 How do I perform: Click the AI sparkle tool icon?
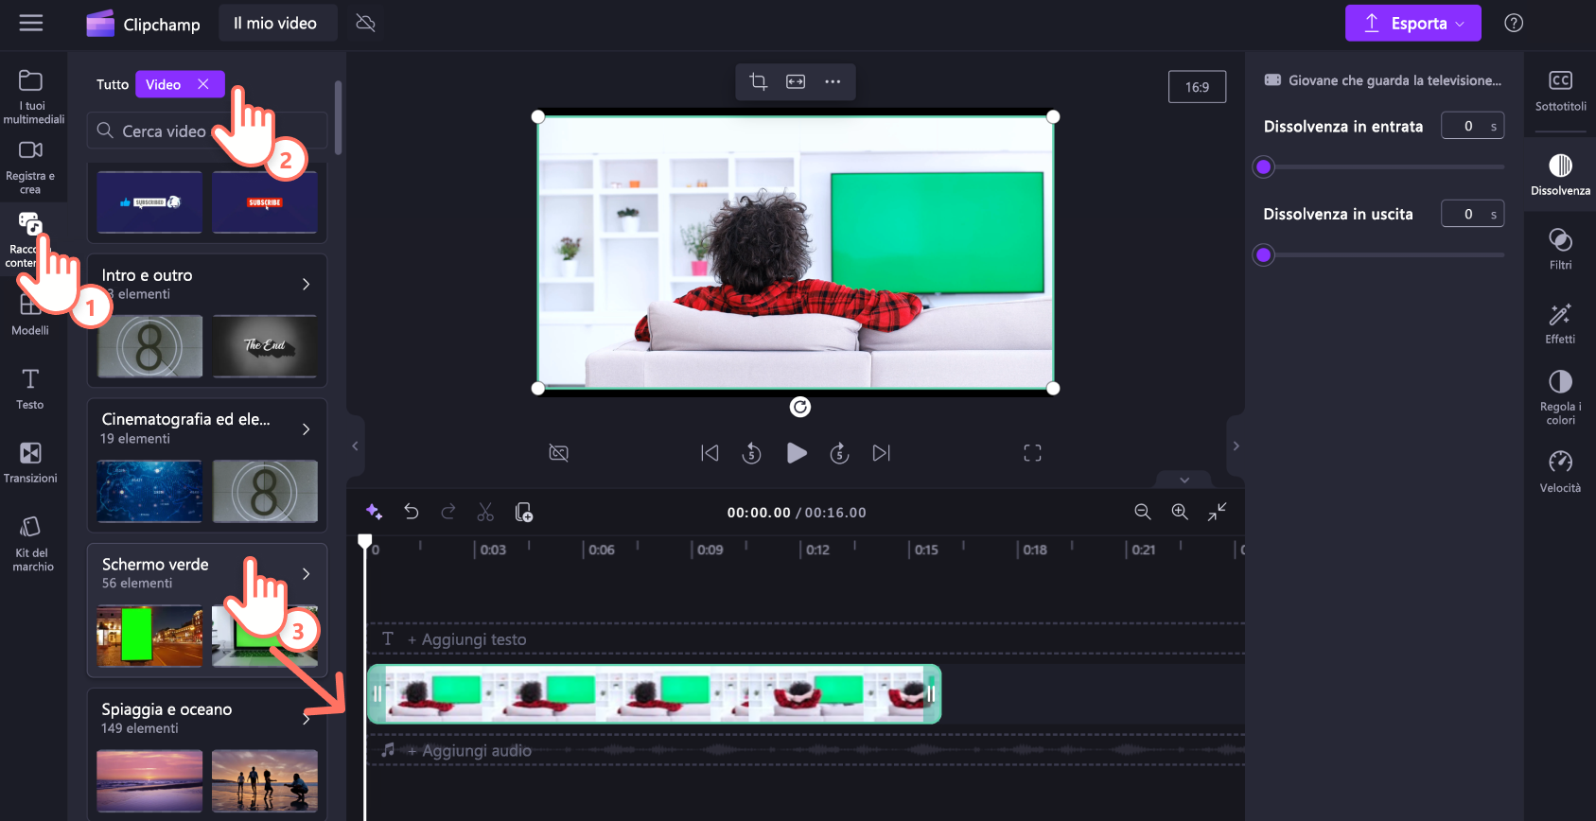coord(374,512)
